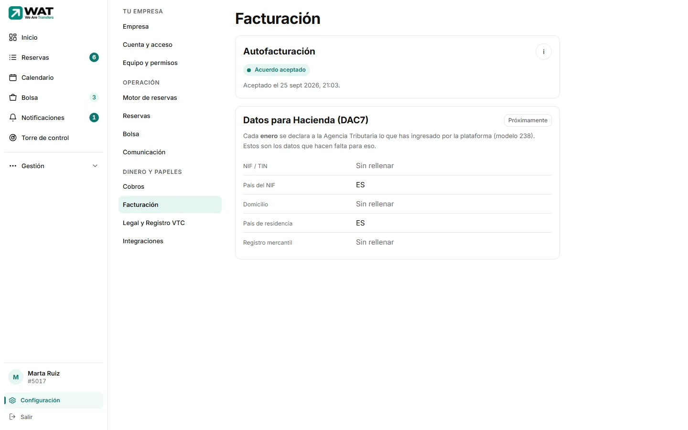The width and height of the screenshot is (688, 430).
Task: Click the Salir logout icon
Action: (12, 417)
